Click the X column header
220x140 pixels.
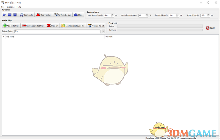4,37
